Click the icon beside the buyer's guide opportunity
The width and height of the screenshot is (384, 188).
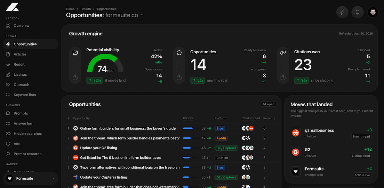(x=76, y=128)
